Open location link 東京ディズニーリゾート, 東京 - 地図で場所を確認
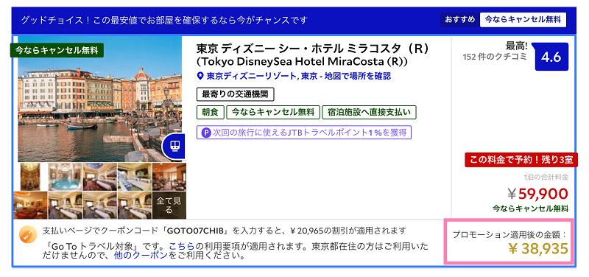Screen dimensions: 589x277 click(x=299, y=77)
